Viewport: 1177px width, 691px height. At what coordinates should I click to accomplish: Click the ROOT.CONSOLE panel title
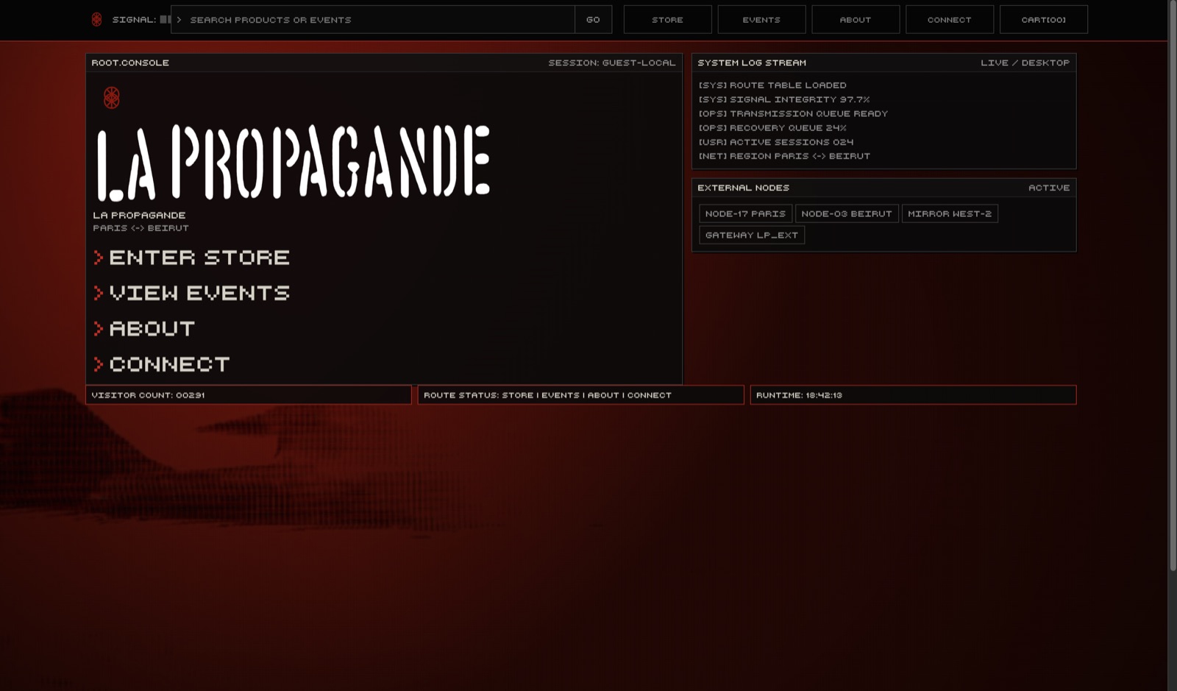(130, 63)
